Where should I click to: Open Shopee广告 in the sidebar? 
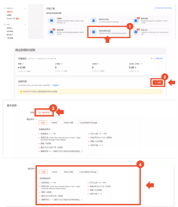(11, 18)
